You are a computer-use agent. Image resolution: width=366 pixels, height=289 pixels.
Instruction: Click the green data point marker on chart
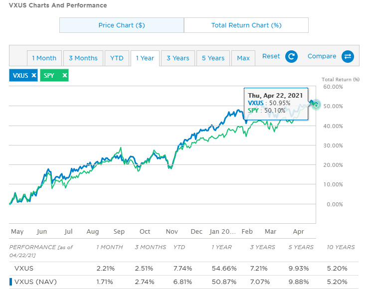[x=315, y=104]
